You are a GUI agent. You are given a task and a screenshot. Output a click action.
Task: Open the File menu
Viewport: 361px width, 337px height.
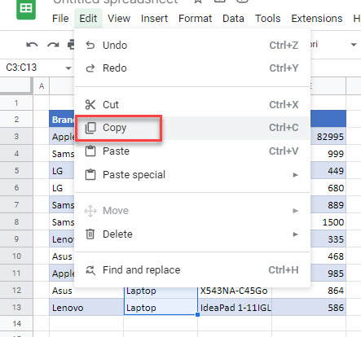pos(60,19)
